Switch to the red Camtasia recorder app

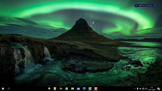96,88
